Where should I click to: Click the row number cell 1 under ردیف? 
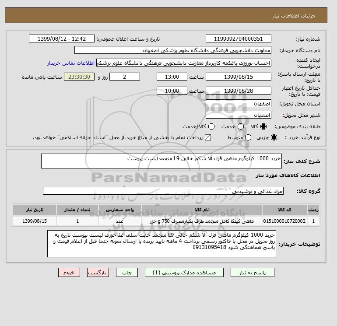(313, 221)
